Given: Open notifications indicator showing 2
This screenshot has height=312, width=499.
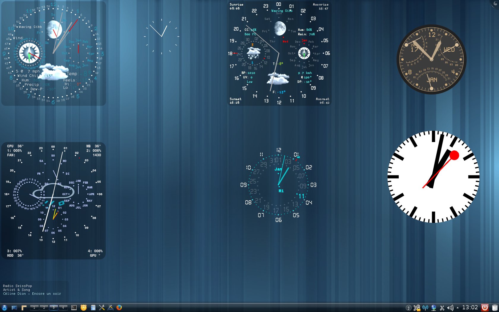Looking at the screenshot, I should (408, 308).
